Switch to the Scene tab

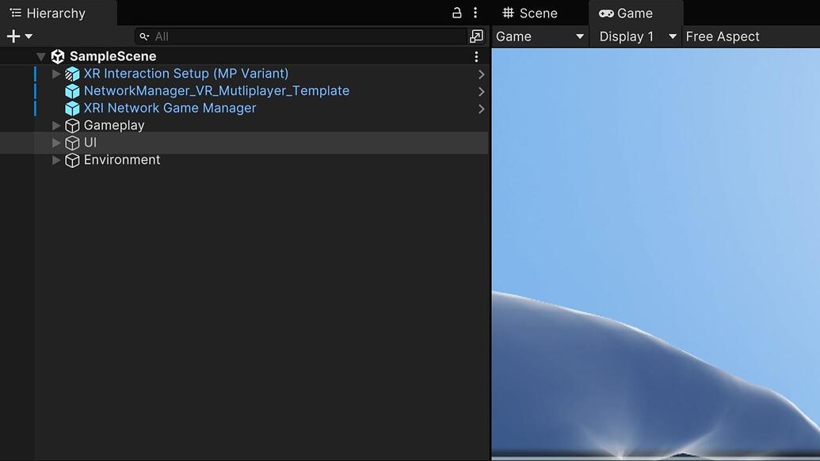pyautogui.click(x=531, y=13)
